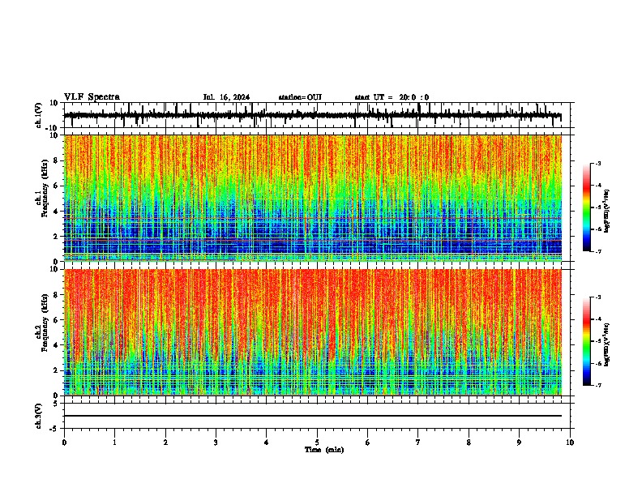Select the "start UT = 20: 0 : 0" text

392,97
